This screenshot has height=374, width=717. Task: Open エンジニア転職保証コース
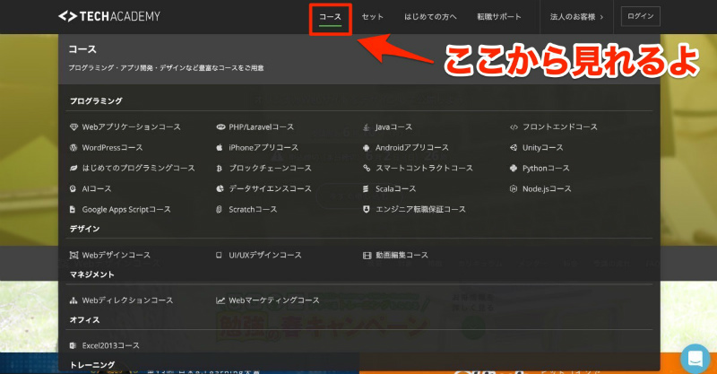tap(420, 209)
